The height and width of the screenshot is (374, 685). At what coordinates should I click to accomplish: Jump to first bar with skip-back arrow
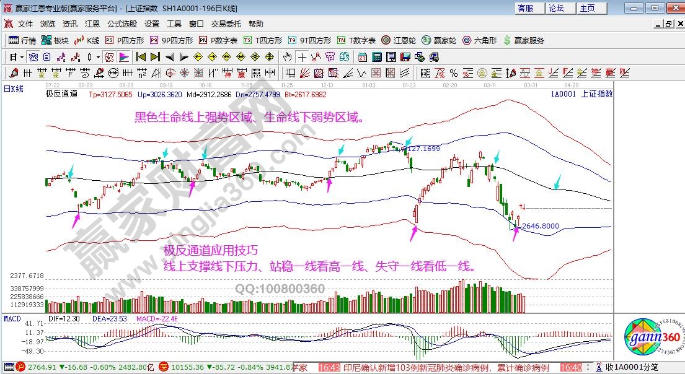point(141,57)
